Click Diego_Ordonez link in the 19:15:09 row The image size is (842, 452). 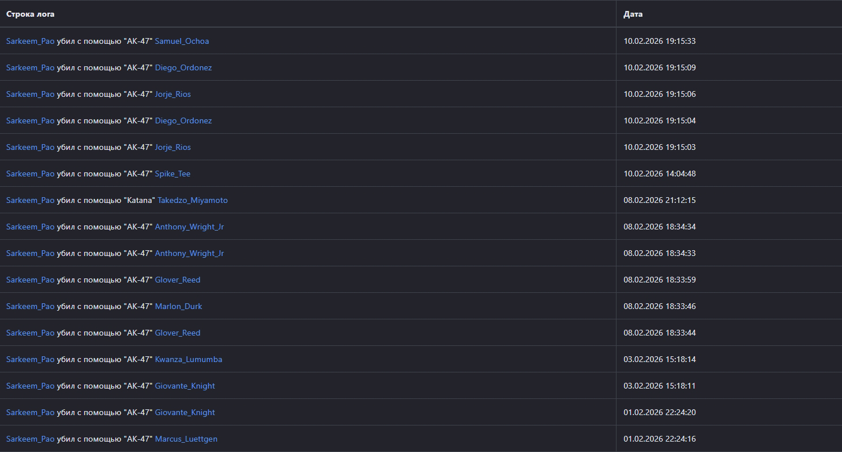coord(183,67)
